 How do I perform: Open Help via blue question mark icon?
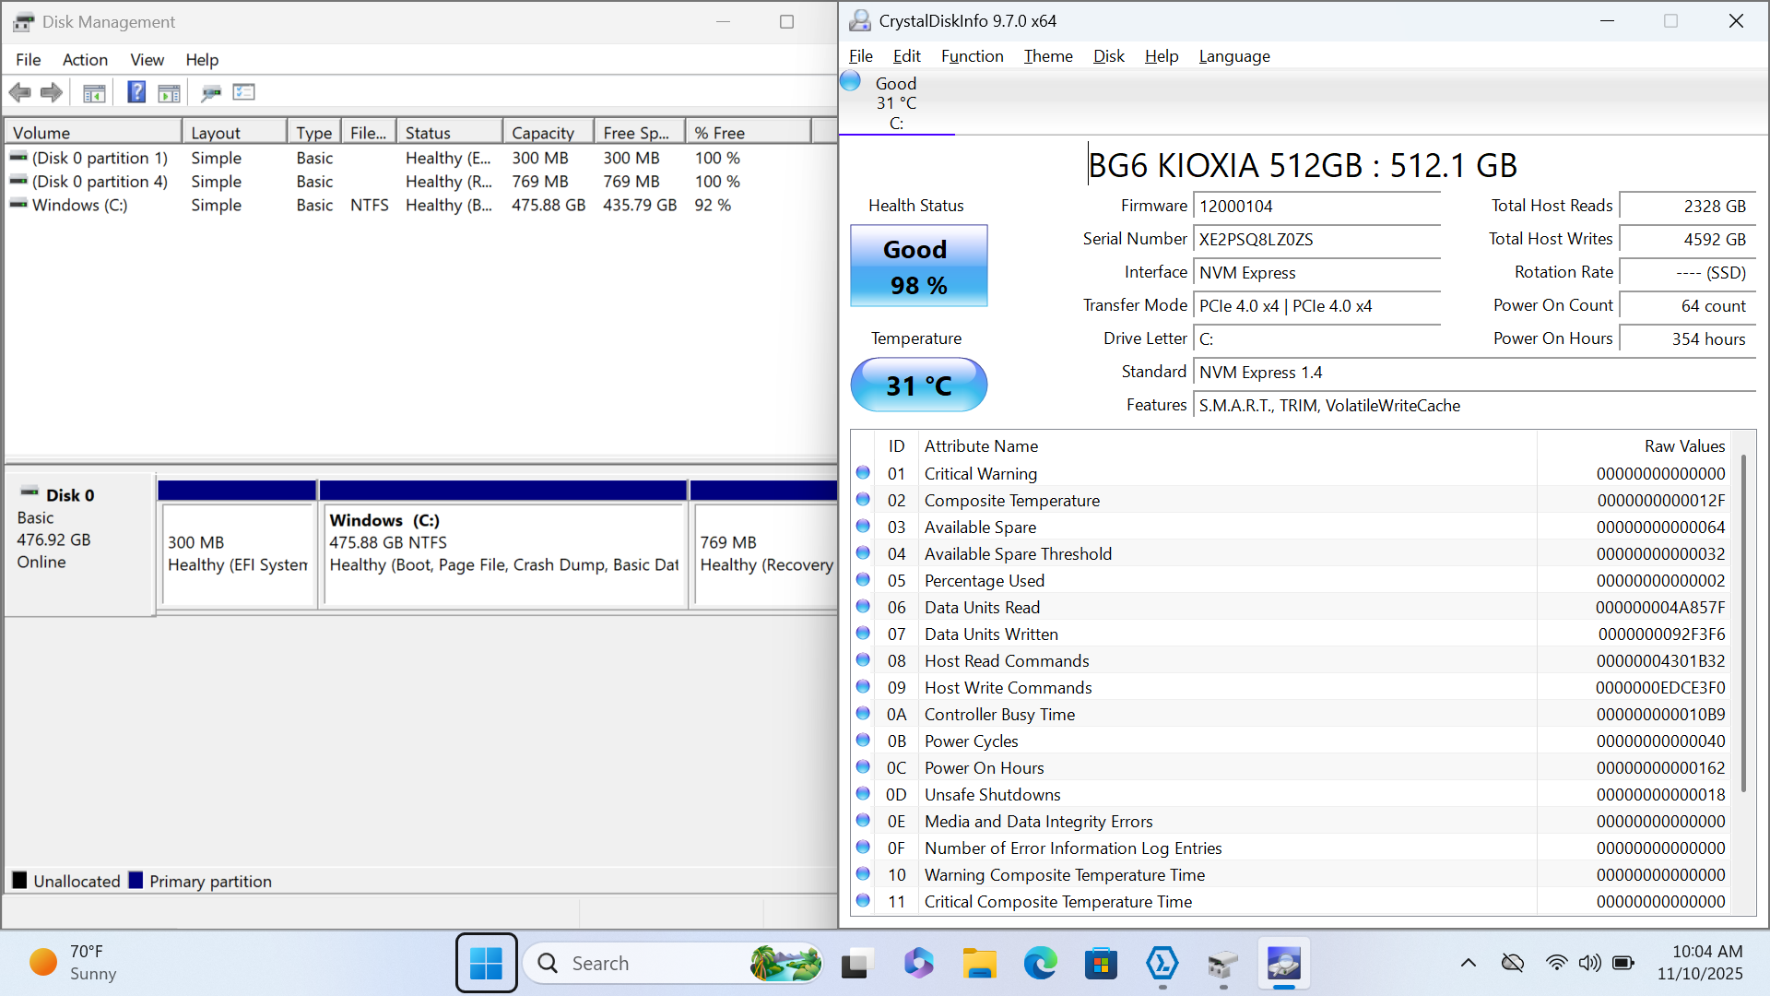[136, 92]
